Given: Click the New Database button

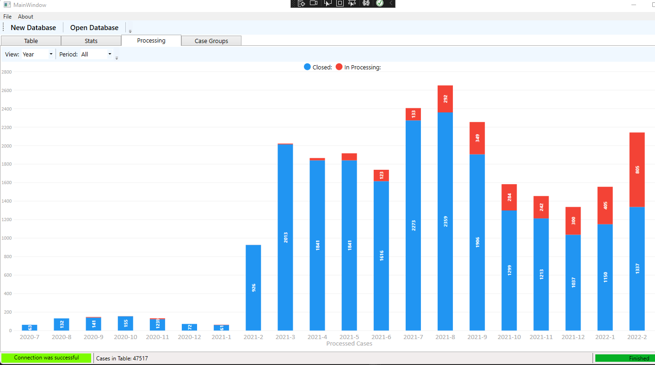Looking at the screenshot, I should [33, 28].
